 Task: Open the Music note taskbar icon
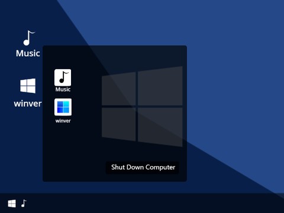click(x=24, y=204)
